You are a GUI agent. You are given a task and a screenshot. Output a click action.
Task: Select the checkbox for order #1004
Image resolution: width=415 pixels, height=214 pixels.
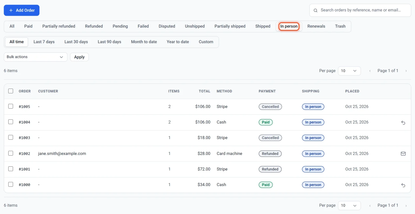click(11, 122)
